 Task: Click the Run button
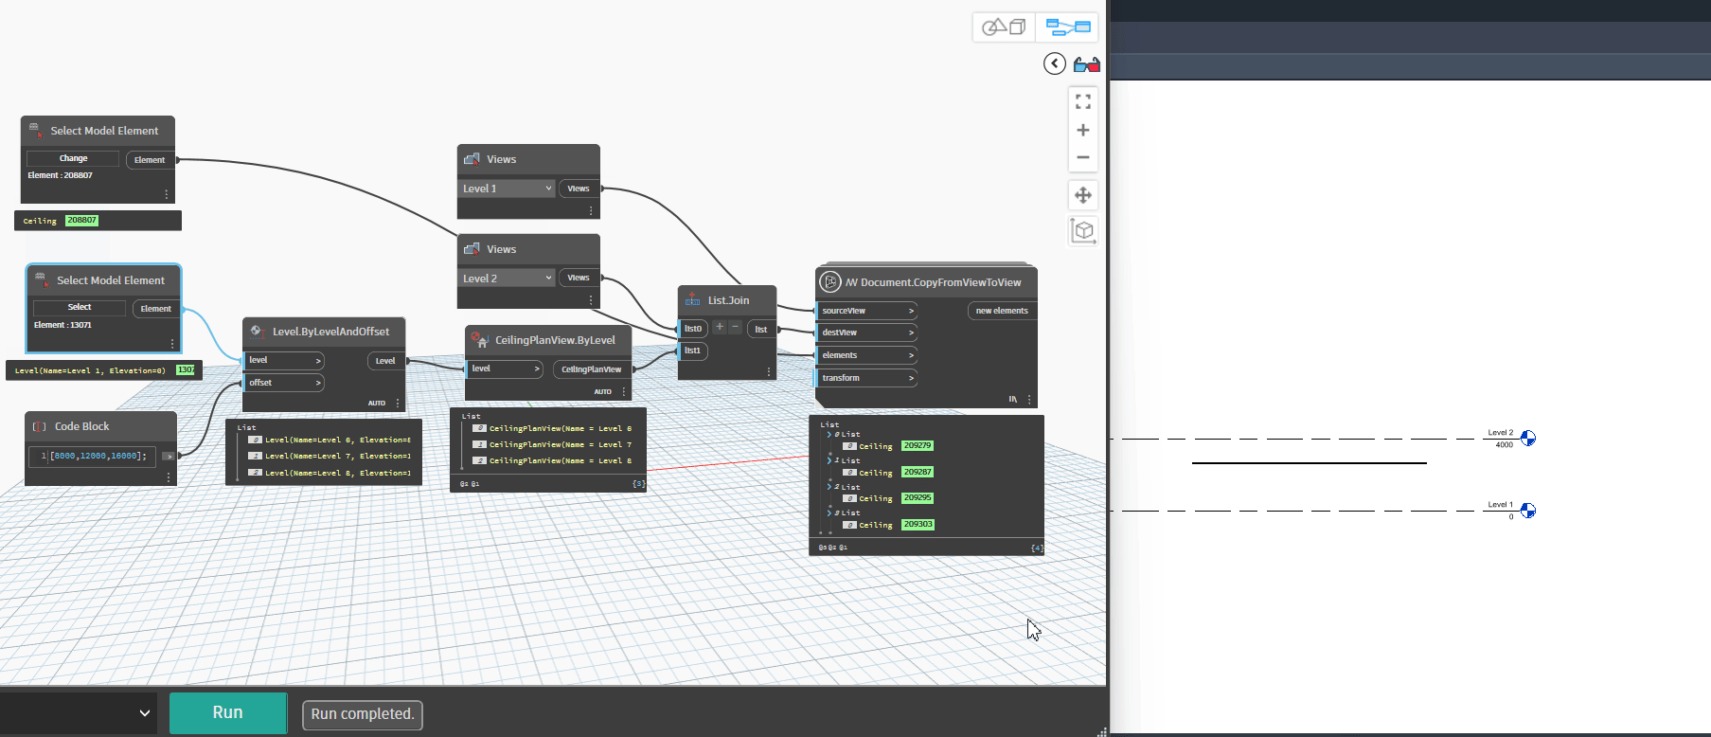(227, 712)
